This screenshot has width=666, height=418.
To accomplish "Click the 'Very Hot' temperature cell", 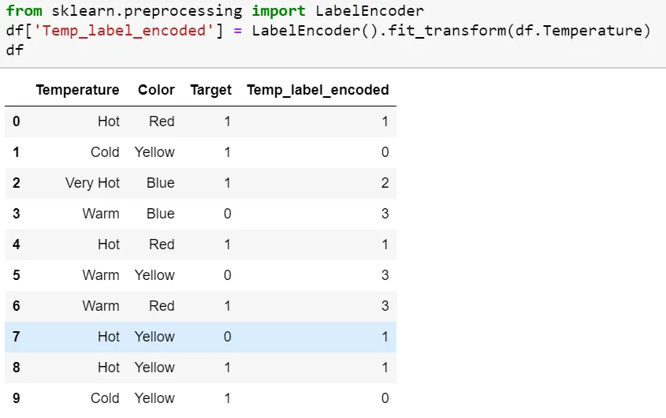I will [x=92, y=183].
